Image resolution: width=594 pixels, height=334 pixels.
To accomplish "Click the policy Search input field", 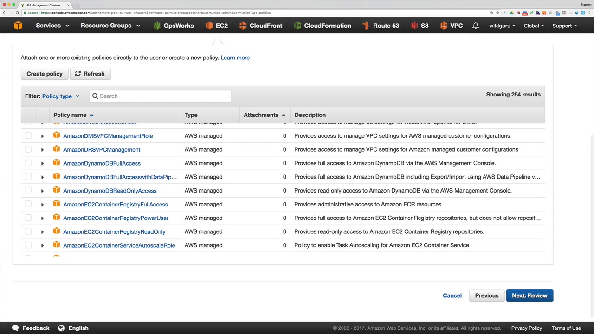I will pyautogui.click(x=161, y=96).
